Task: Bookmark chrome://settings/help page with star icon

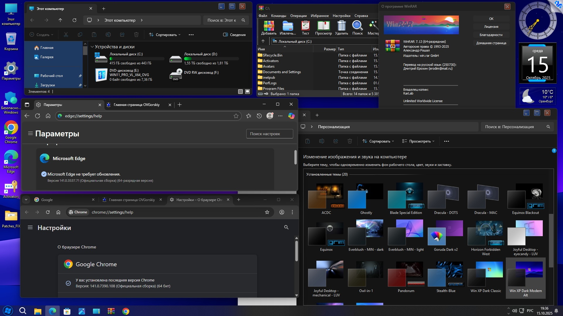Action: tap(267, 212)
